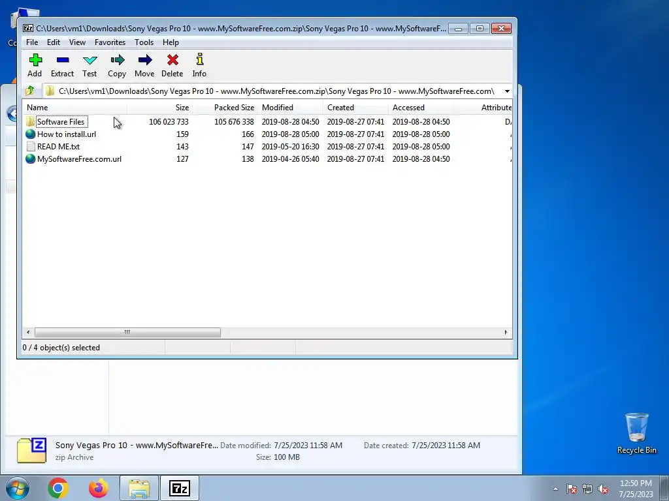Image resolution: width=669 pixels, height=501 pixels.
Task: Show hidden tray icons arrow
Action: (555, 489)
